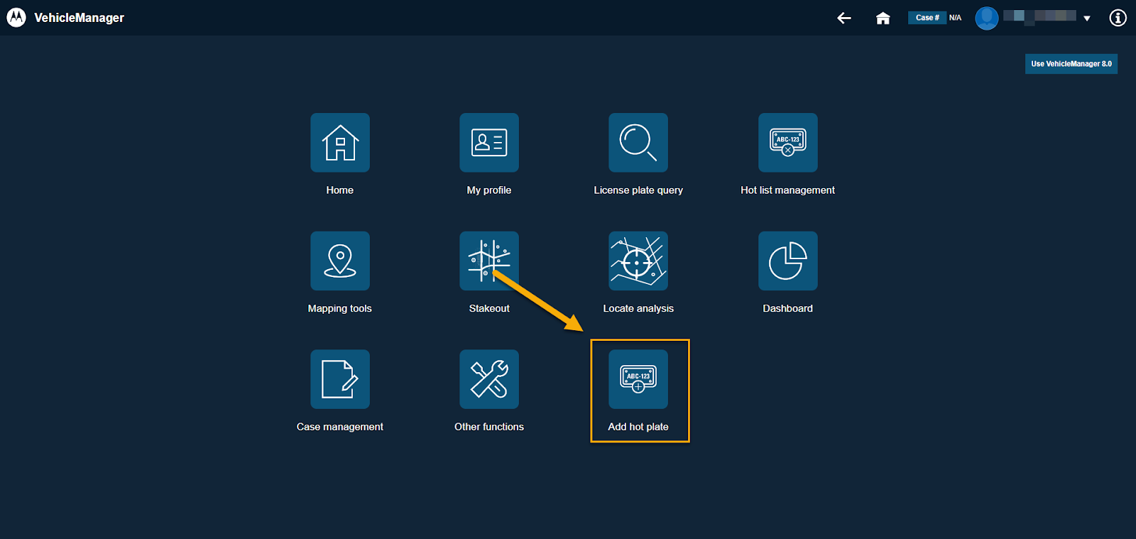Click the user avatar icon
The height and width of the screenshot is (539, 1136).
point(987,18)
